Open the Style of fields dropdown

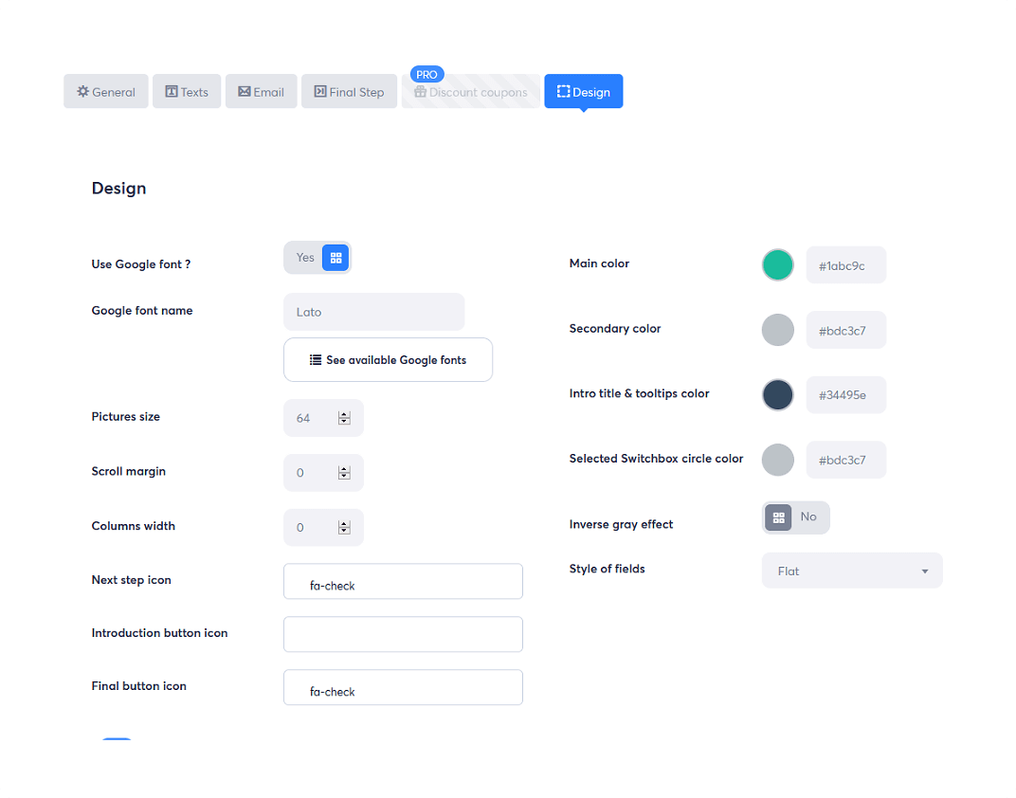pos(852,571)
